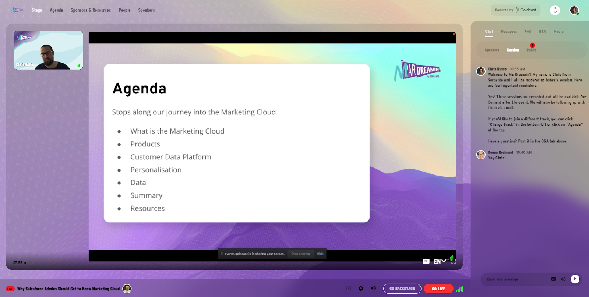Click the GO BACKSTAGE button

tap(402, 289)
